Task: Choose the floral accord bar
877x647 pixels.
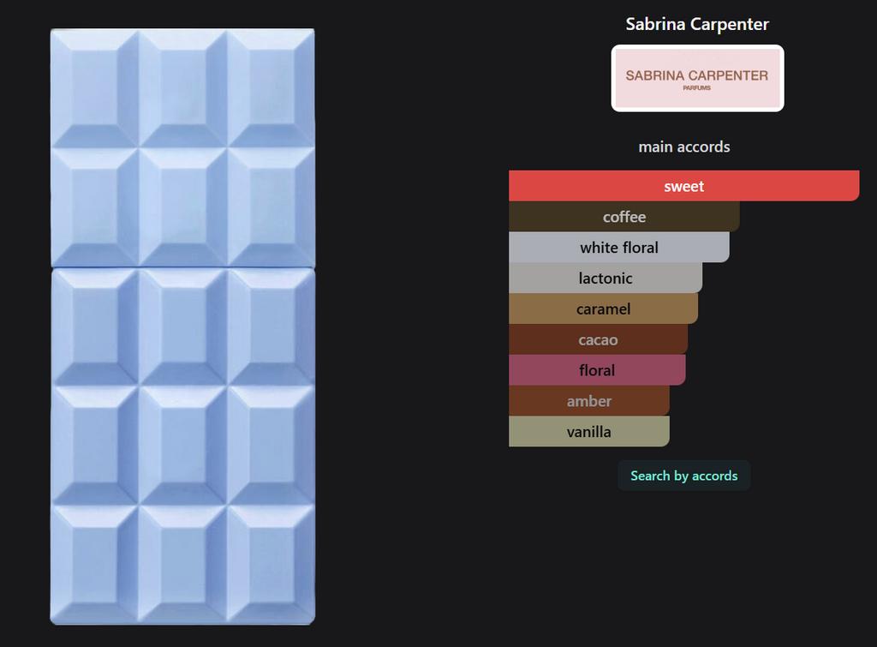Action: (x=597, y=370)
